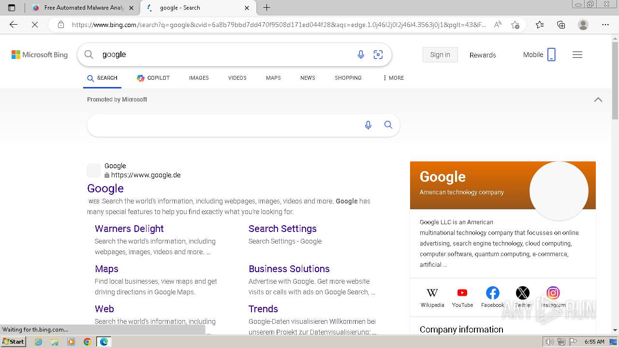Select the SEARCH tab
This screenshot has height=348, width=619.
coord(102,78)
